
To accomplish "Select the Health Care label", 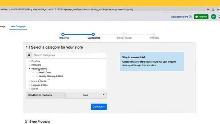I will pos(45,72).
